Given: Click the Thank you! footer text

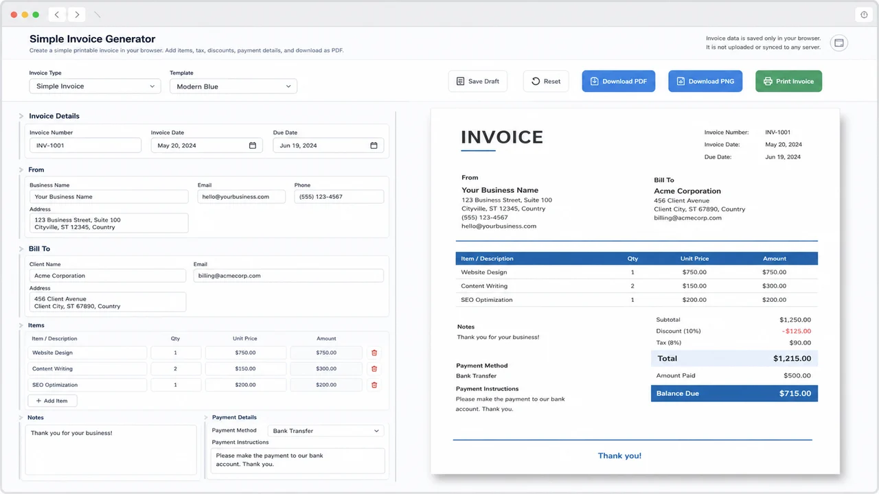Looking at the screenshot, I should click(x=619, y=456).
